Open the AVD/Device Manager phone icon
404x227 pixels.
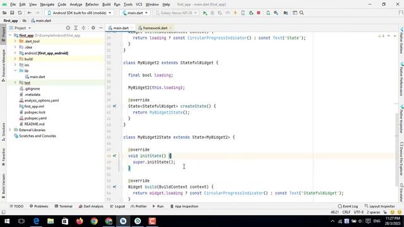pyautogui.click(x=268, y=13)
